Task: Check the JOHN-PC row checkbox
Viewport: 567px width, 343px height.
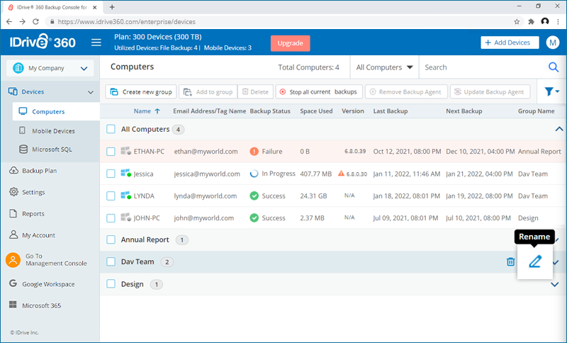Action: [111, 218]
